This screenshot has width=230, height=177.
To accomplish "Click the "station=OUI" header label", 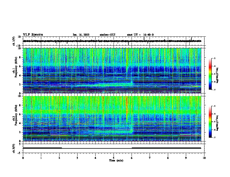I will tap(107, 35).
